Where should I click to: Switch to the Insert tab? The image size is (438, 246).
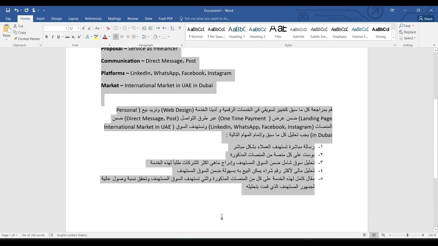click(40, 18)
